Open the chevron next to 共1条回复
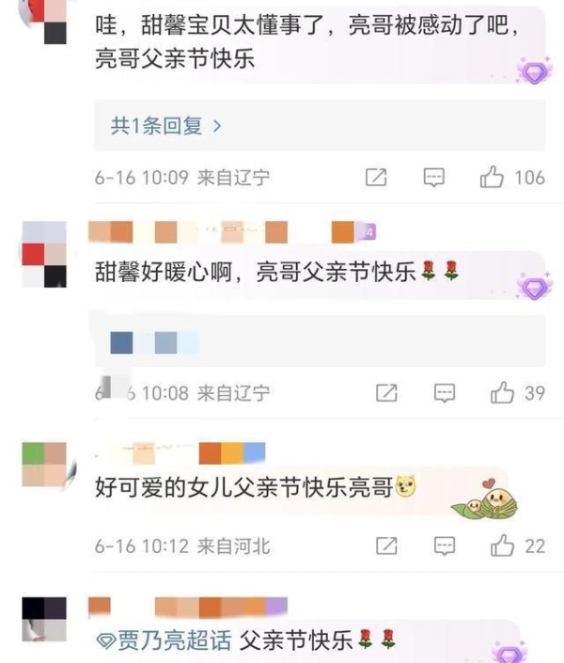 point(217,126)
